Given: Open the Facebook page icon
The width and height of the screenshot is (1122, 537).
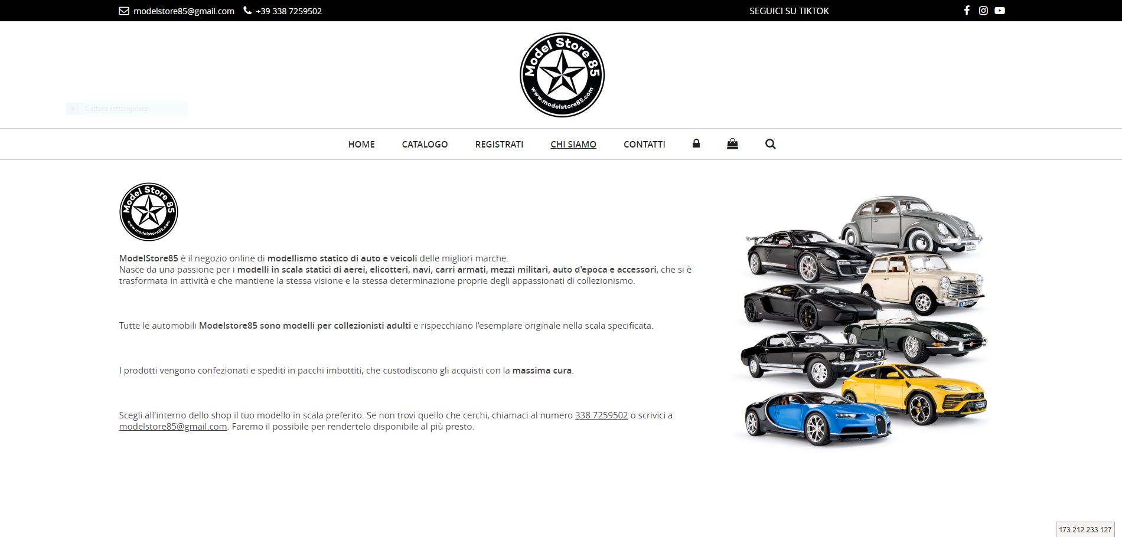Looking at the screenshot, I should click(967, 11).
